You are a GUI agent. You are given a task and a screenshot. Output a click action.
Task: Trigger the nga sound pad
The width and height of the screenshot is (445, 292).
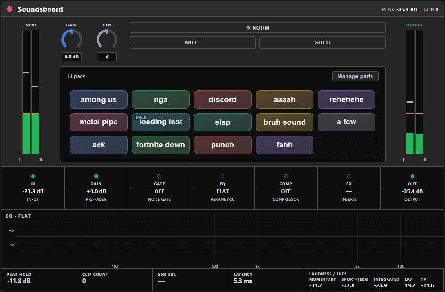pos(161,99)
